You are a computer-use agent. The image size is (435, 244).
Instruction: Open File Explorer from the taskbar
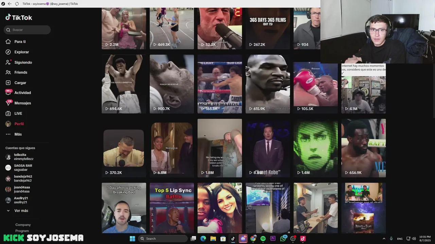213,239
